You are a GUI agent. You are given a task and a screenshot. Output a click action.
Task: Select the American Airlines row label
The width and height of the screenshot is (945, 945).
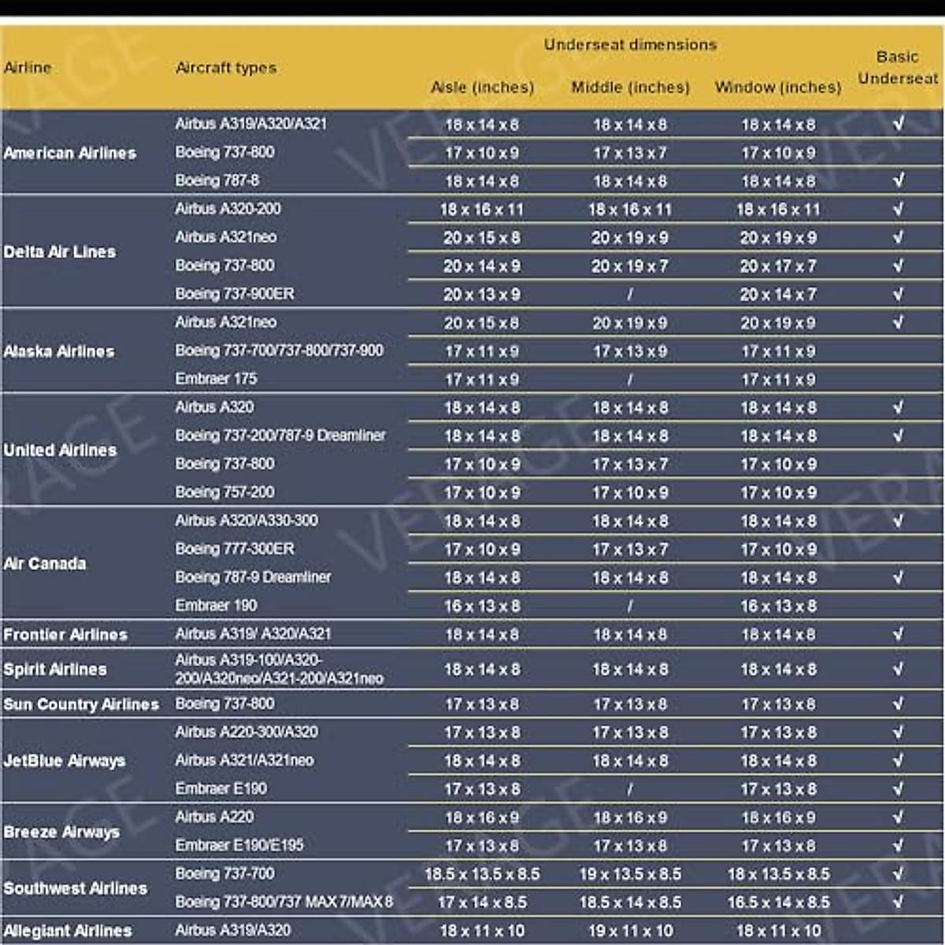pyautogui.click(x=70, y=153)
